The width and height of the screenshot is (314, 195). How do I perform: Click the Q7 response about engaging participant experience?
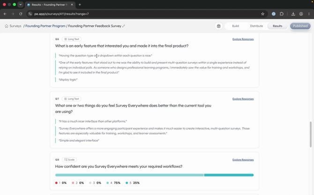point(154,131)
